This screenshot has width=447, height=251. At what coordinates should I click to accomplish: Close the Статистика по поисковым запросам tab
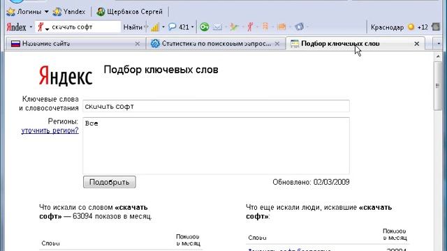tap(277, 43)
